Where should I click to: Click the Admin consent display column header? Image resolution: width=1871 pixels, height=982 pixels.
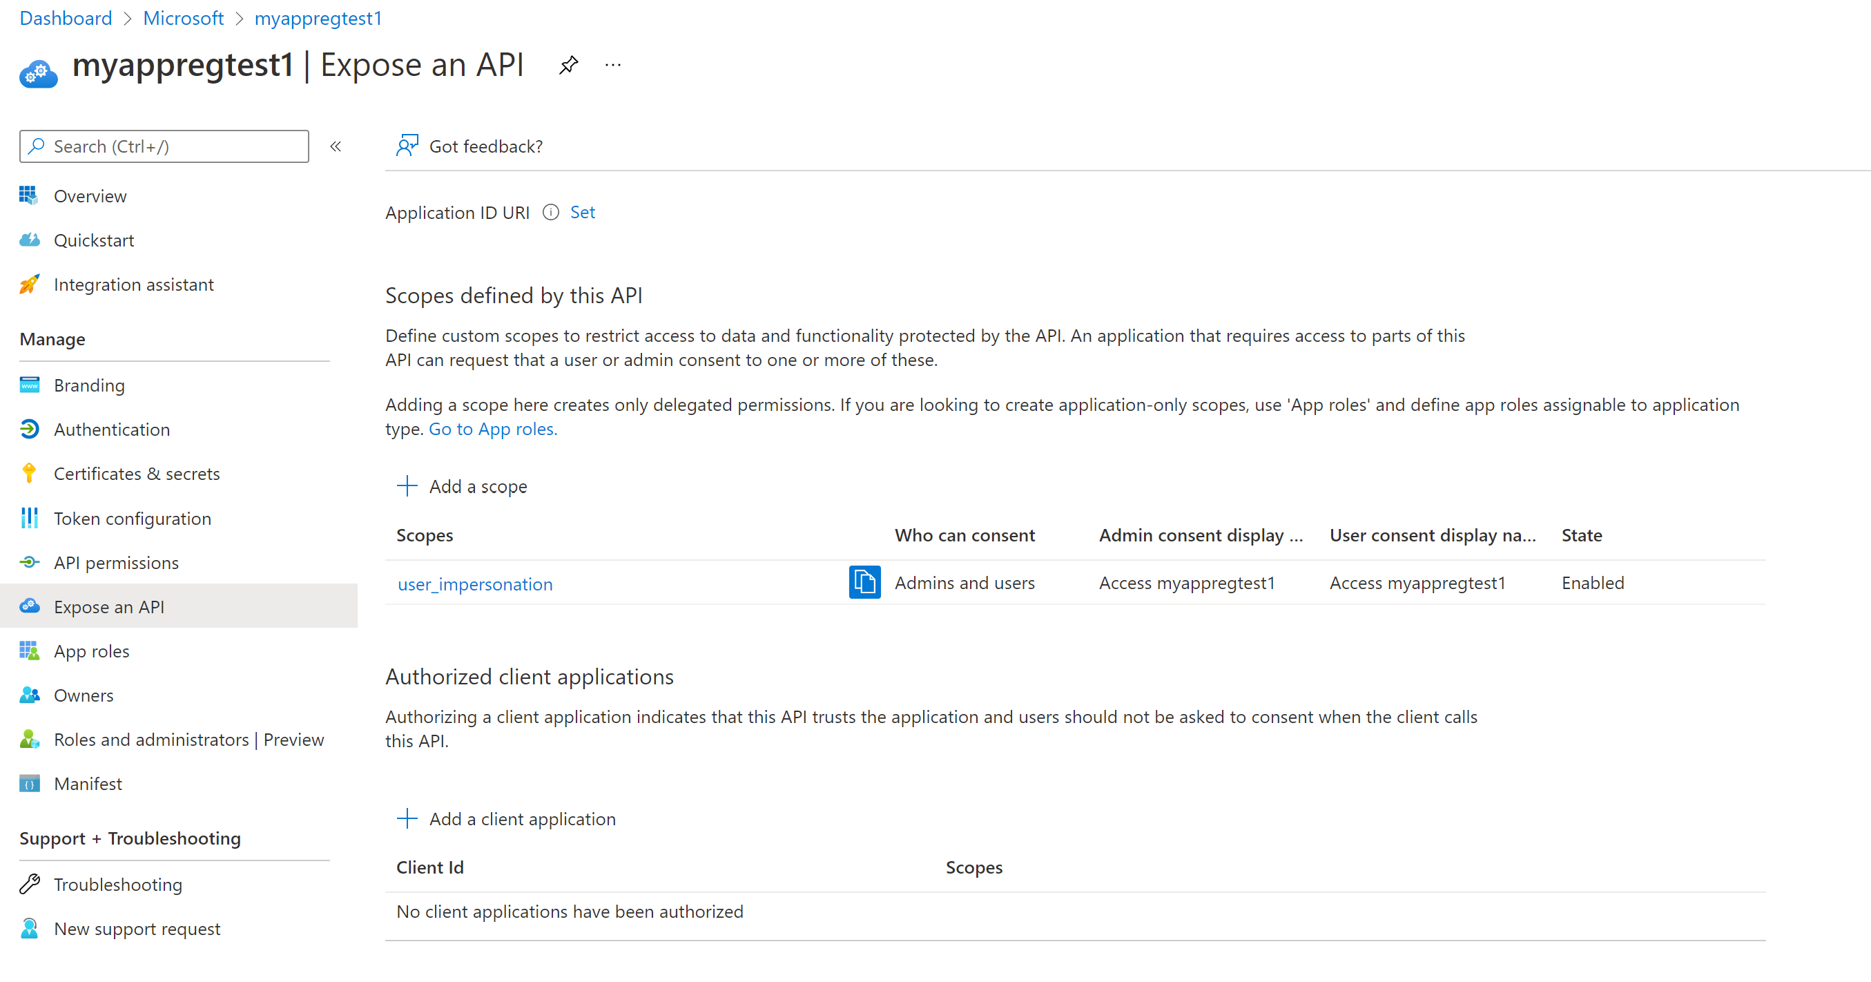click(1201, 535)
